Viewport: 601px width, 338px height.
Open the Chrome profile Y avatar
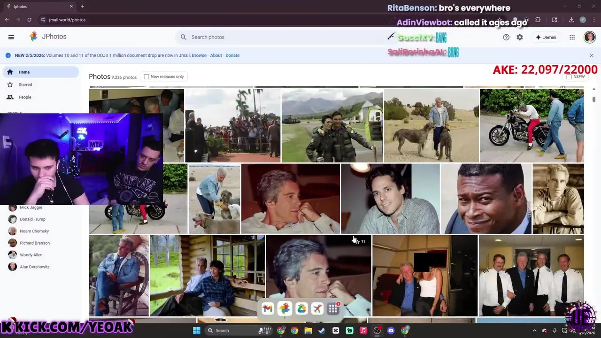[583, 20]
